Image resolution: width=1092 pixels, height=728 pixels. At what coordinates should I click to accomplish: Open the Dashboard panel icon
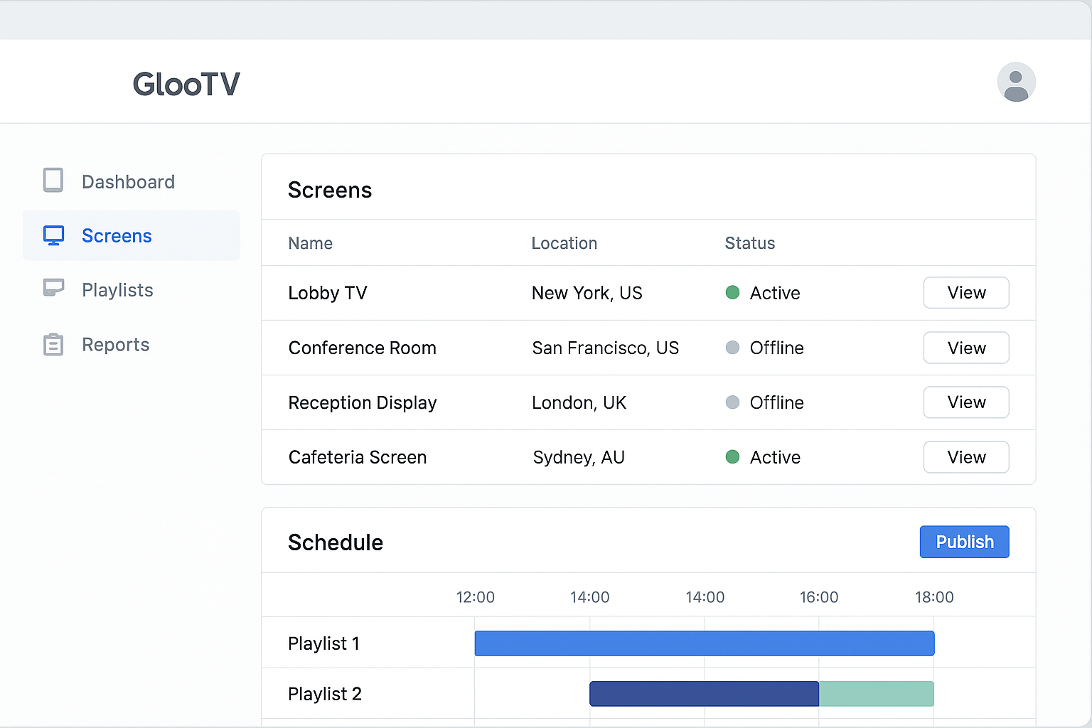(x=53, y=181)
